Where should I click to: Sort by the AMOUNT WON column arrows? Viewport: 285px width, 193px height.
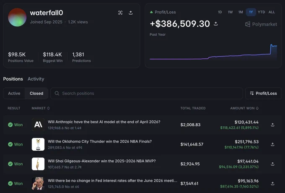point(257,108)
